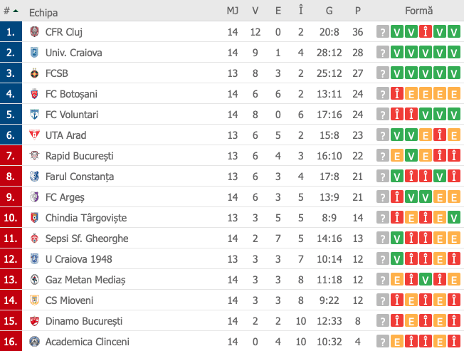Click Chindia Târgoviște's last green V form result
464x351 pixels.
tap(453, 218)
